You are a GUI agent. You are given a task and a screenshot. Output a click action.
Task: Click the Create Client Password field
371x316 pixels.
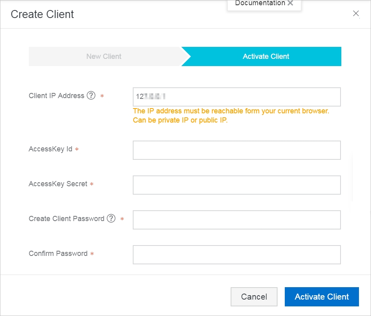coord(237,220)
